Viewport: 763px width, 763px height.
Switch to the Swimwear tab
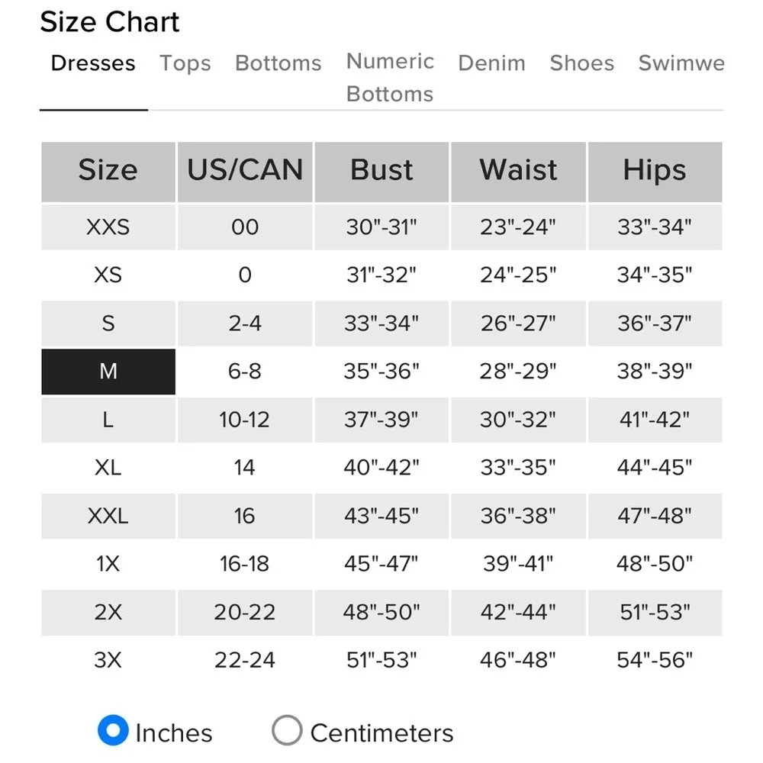(x=681, y=63)
